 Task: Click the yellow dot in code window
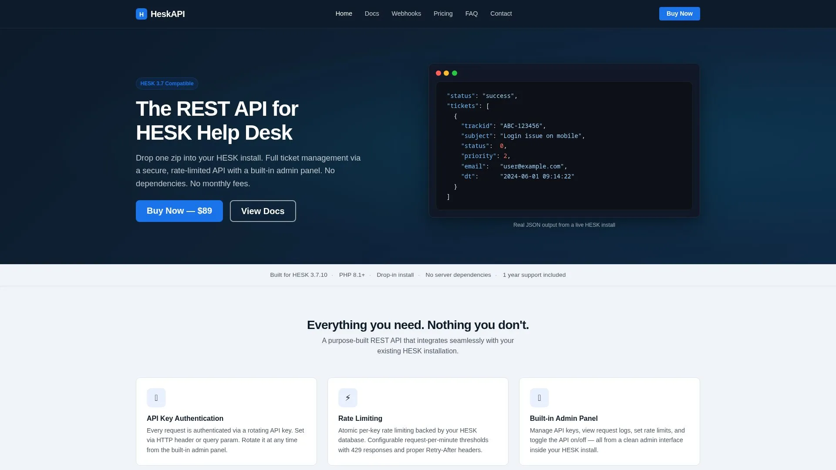(446, 73)
